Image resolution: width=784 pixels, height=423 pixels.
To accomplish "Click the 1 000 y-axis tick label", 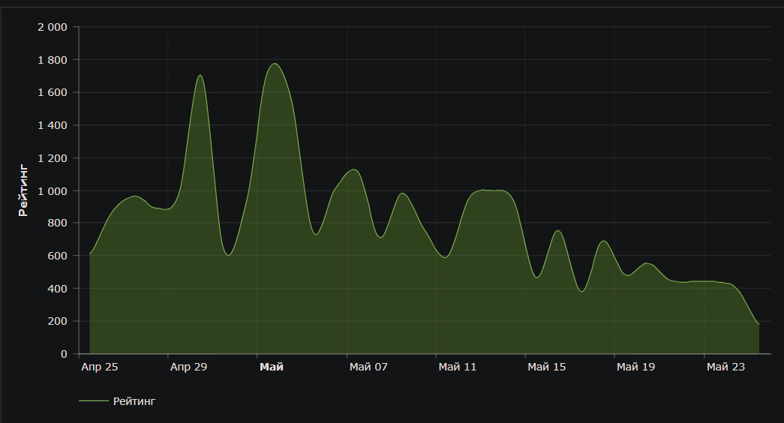I will (53, 190).
